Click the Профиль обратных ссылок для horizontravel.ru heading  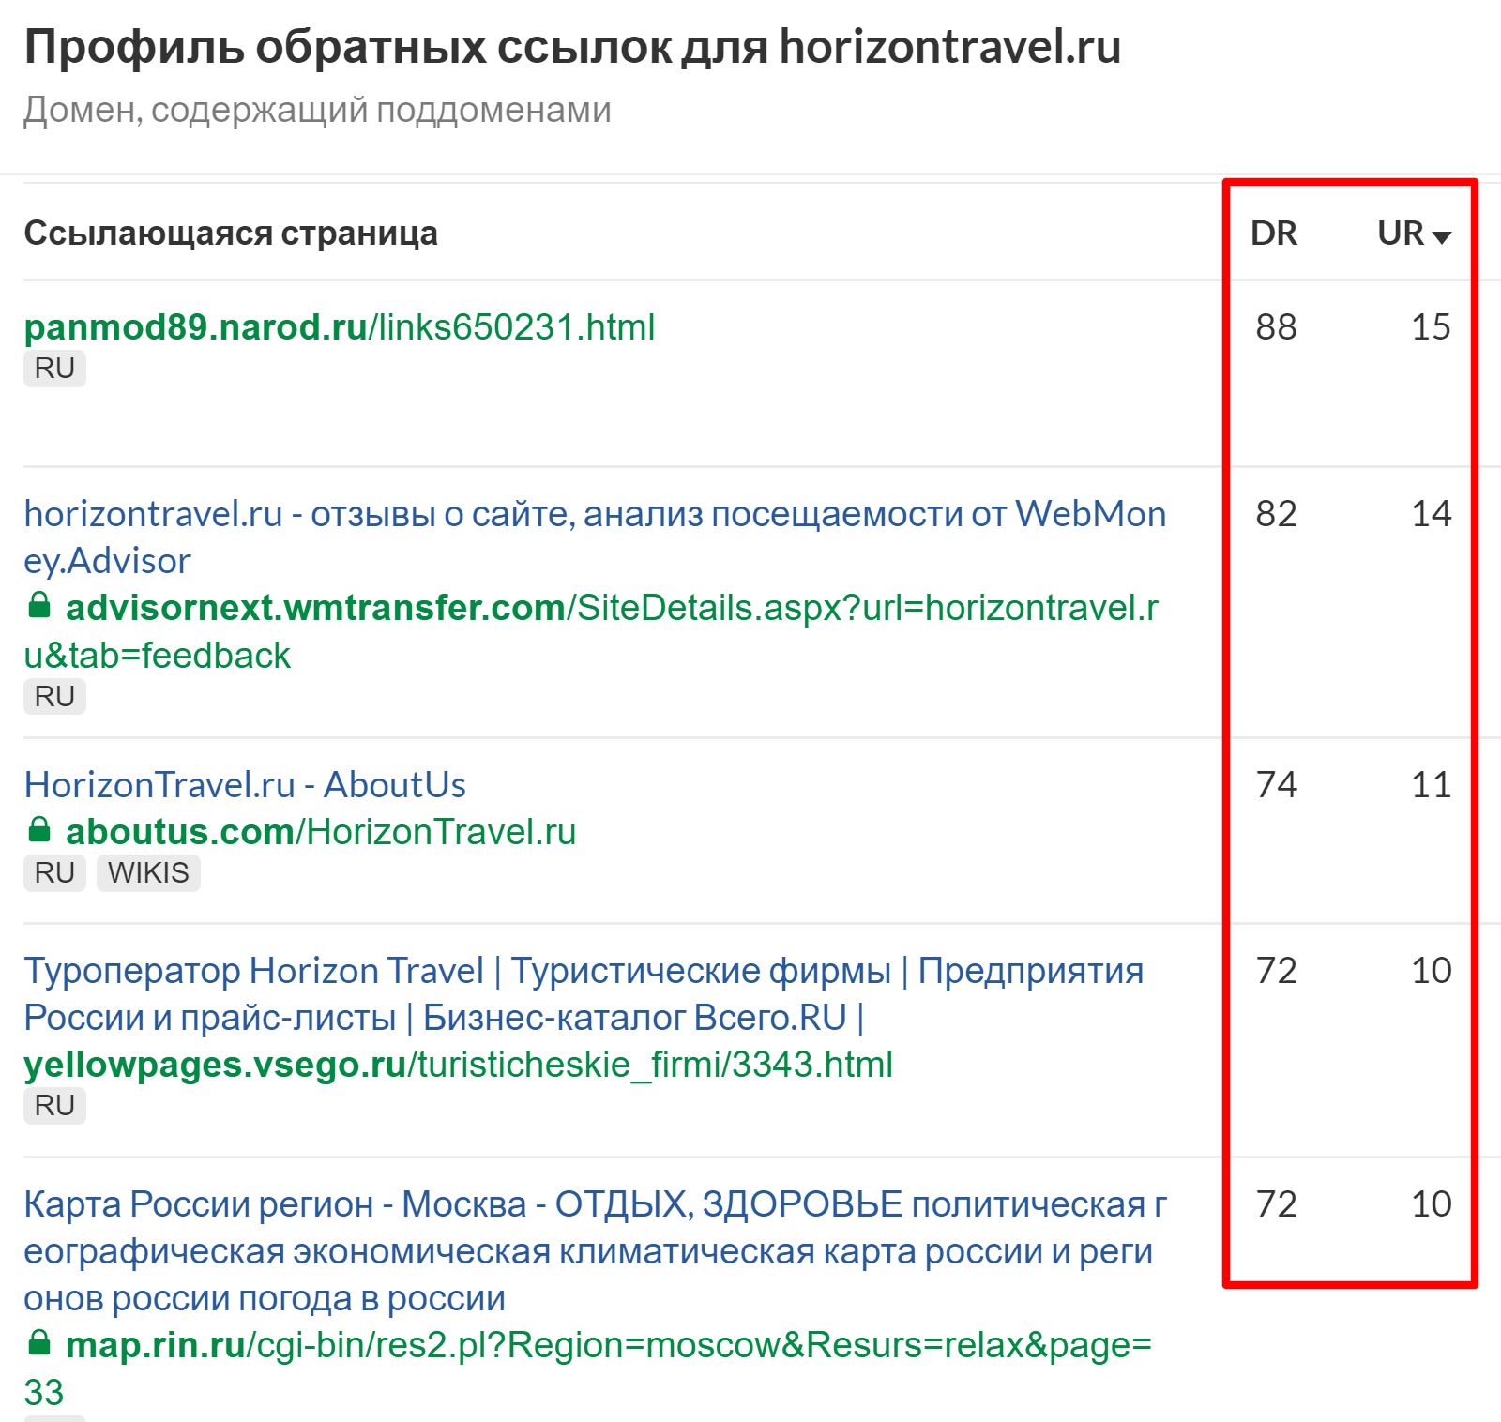[572, 48]
